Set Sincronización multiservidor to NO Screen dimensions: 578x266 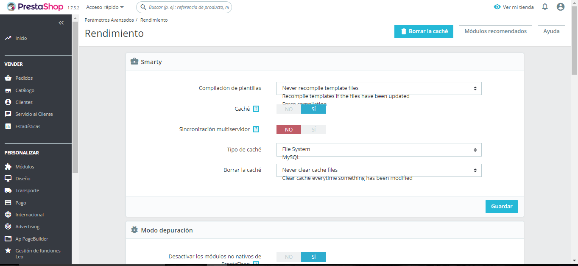[x=289, y=129]
